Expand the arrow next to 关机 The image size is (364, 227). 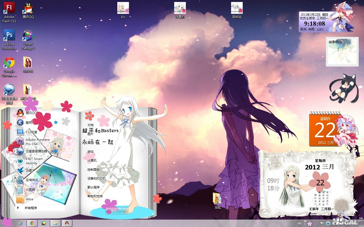pos(126,211)
